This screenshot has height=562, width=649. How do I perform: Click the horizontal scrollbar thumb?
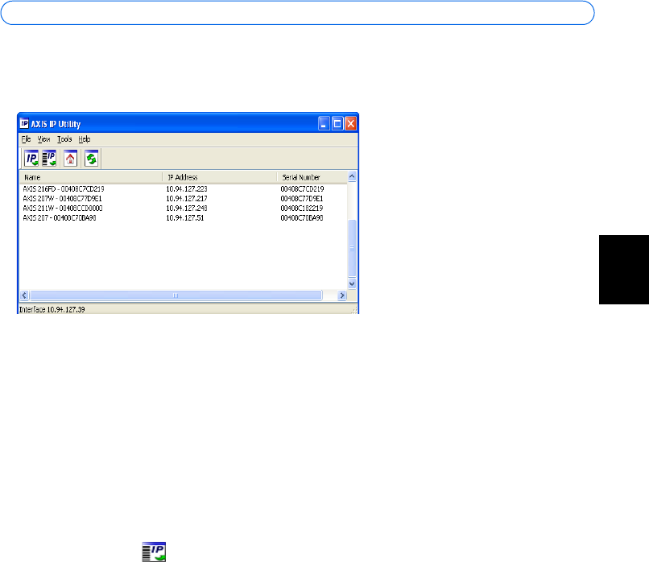coord(176,295)
